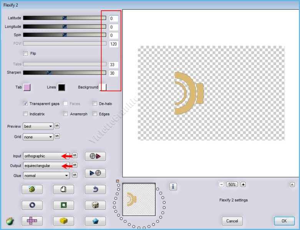
Task: Click the OK button
Action: (284, 221)
